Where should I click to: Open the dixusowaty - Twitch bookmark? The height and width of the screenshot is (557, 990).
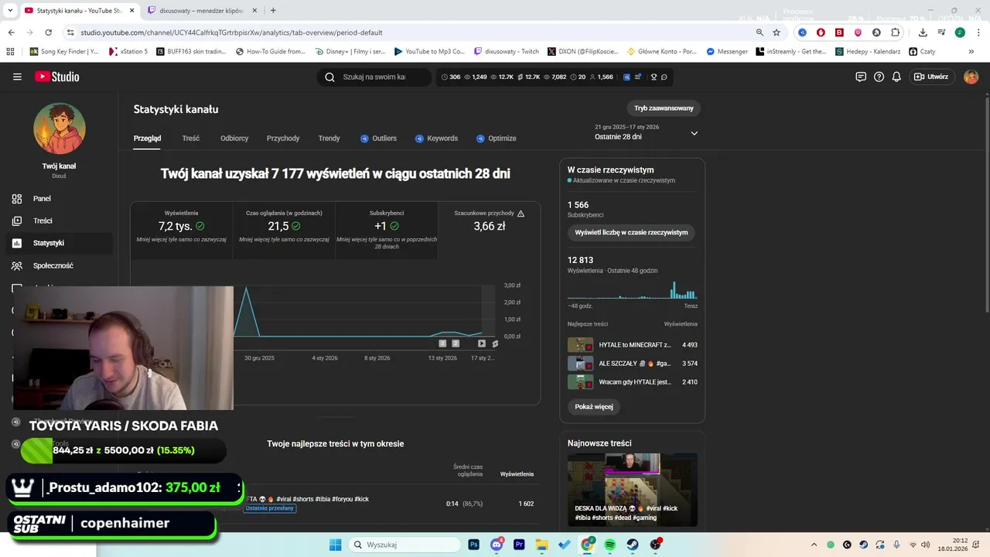(506, 52)
